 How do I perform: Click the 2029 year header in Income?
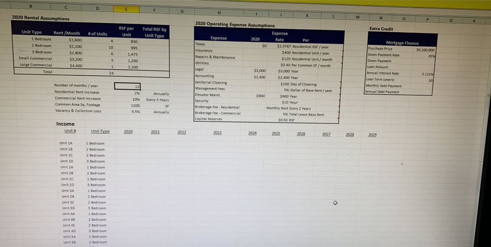pos(372,135)
